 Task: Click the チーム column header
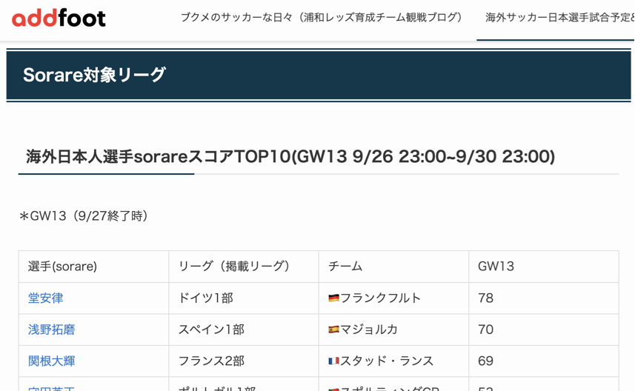[345, 267]
